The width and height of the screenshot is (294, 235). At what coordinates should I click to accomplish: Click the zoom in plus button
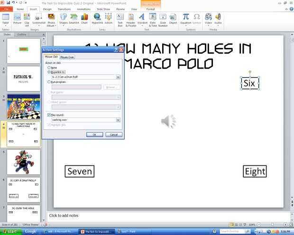[285, 225]
